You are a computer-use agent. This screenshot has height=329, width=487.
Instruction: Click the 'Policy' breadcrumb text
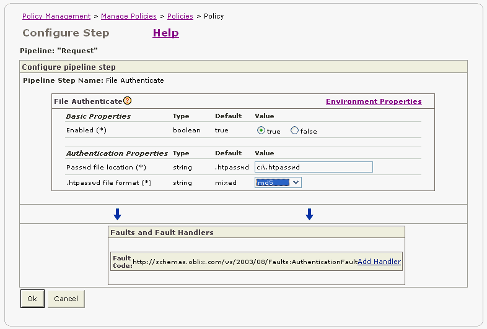click(214, 16)
